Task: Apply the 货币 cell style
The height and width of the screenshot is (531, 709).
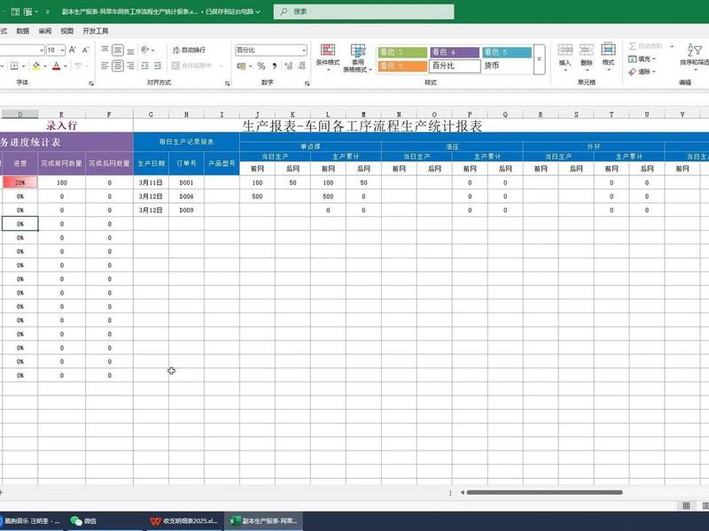Action: 507,65
